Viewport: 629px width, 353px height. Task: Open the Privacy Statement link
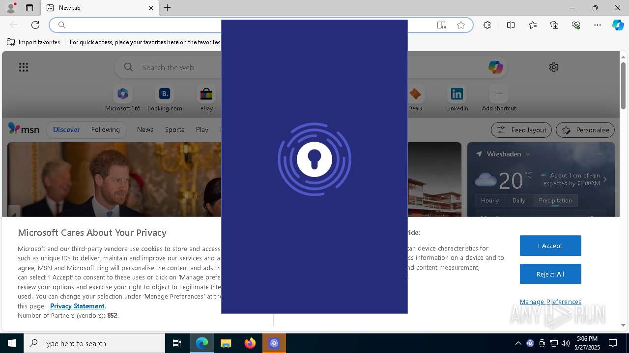pyautogui.click(x=77, y=306)
